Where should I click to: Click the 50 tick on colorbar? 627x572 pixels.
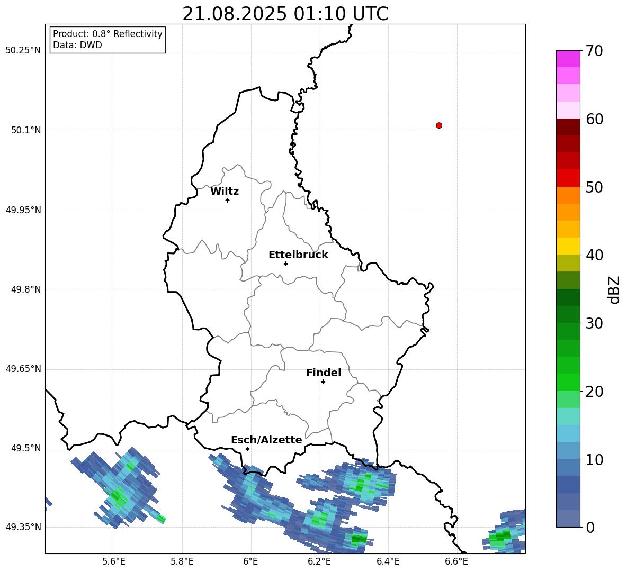point(594,187)
